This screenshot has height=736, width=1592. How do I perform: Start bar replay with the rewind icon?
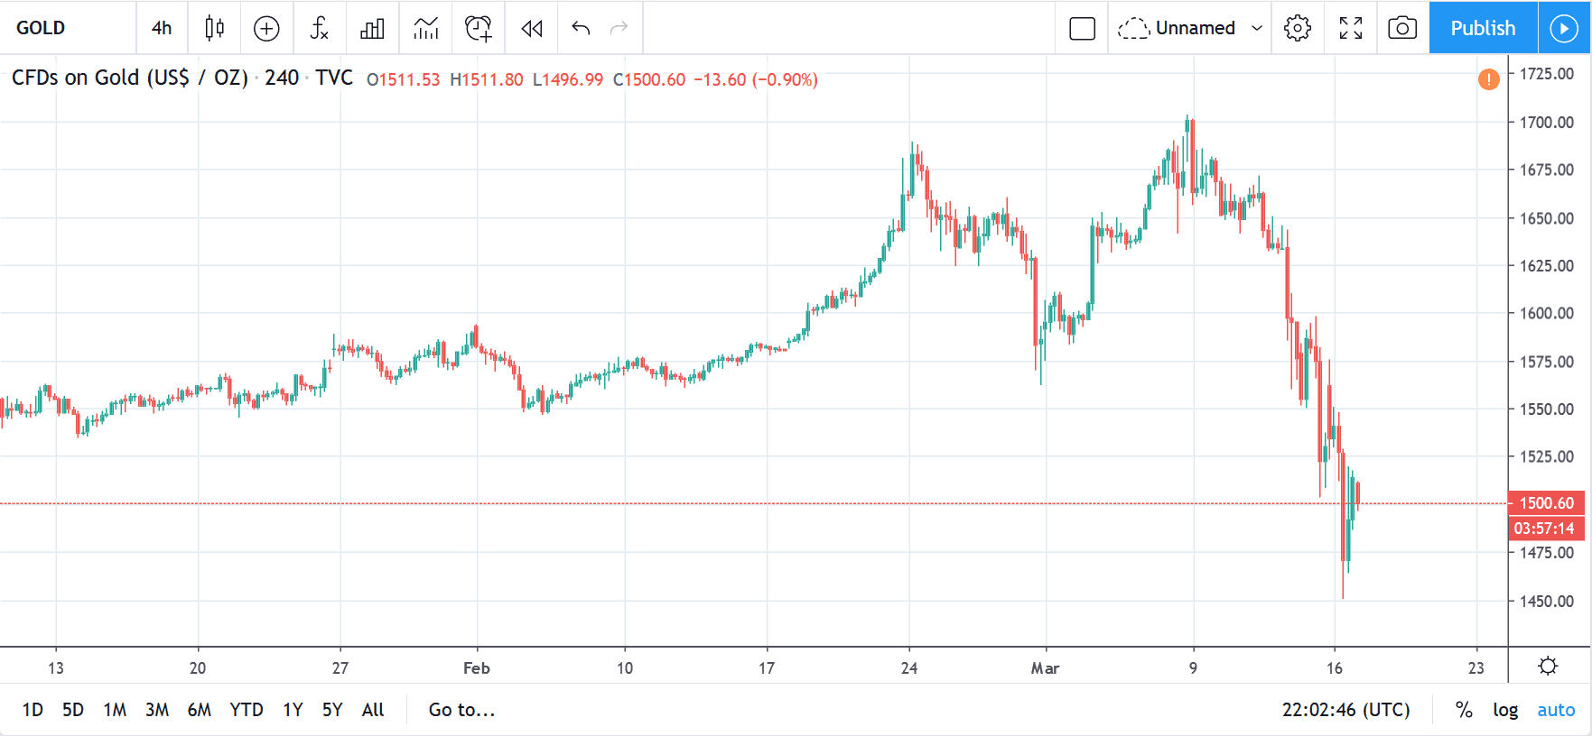pyautogui.click(x=532, y=28)
